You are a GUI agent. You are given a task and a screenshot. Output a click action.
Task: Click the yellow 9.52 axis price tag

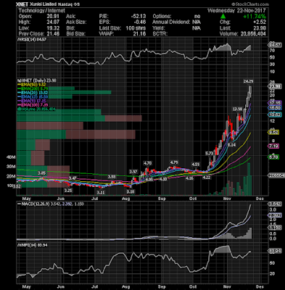coord(273,132)
